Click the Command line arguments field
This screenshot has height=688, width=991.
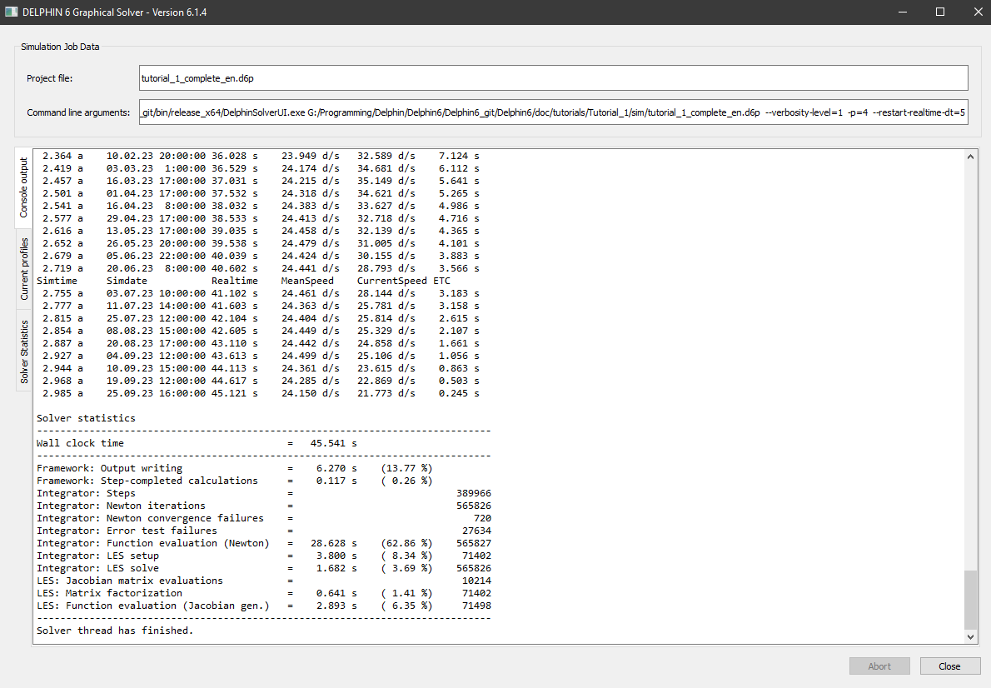coord(554,112)
